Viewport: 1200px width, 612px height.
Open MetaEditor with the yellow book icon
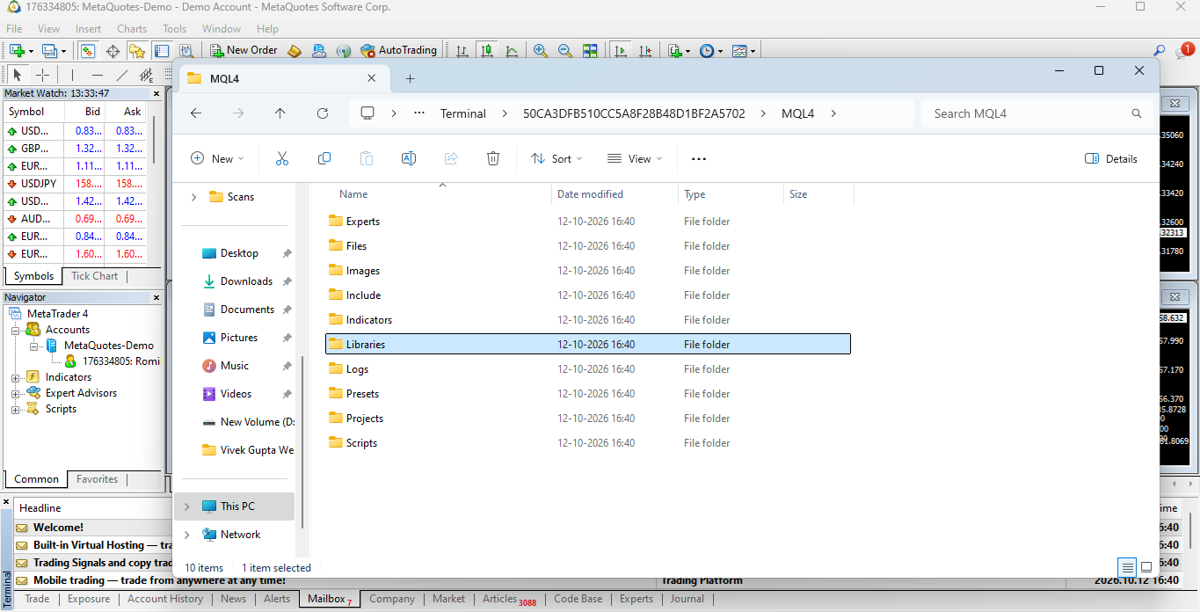(x=295, y=51)
